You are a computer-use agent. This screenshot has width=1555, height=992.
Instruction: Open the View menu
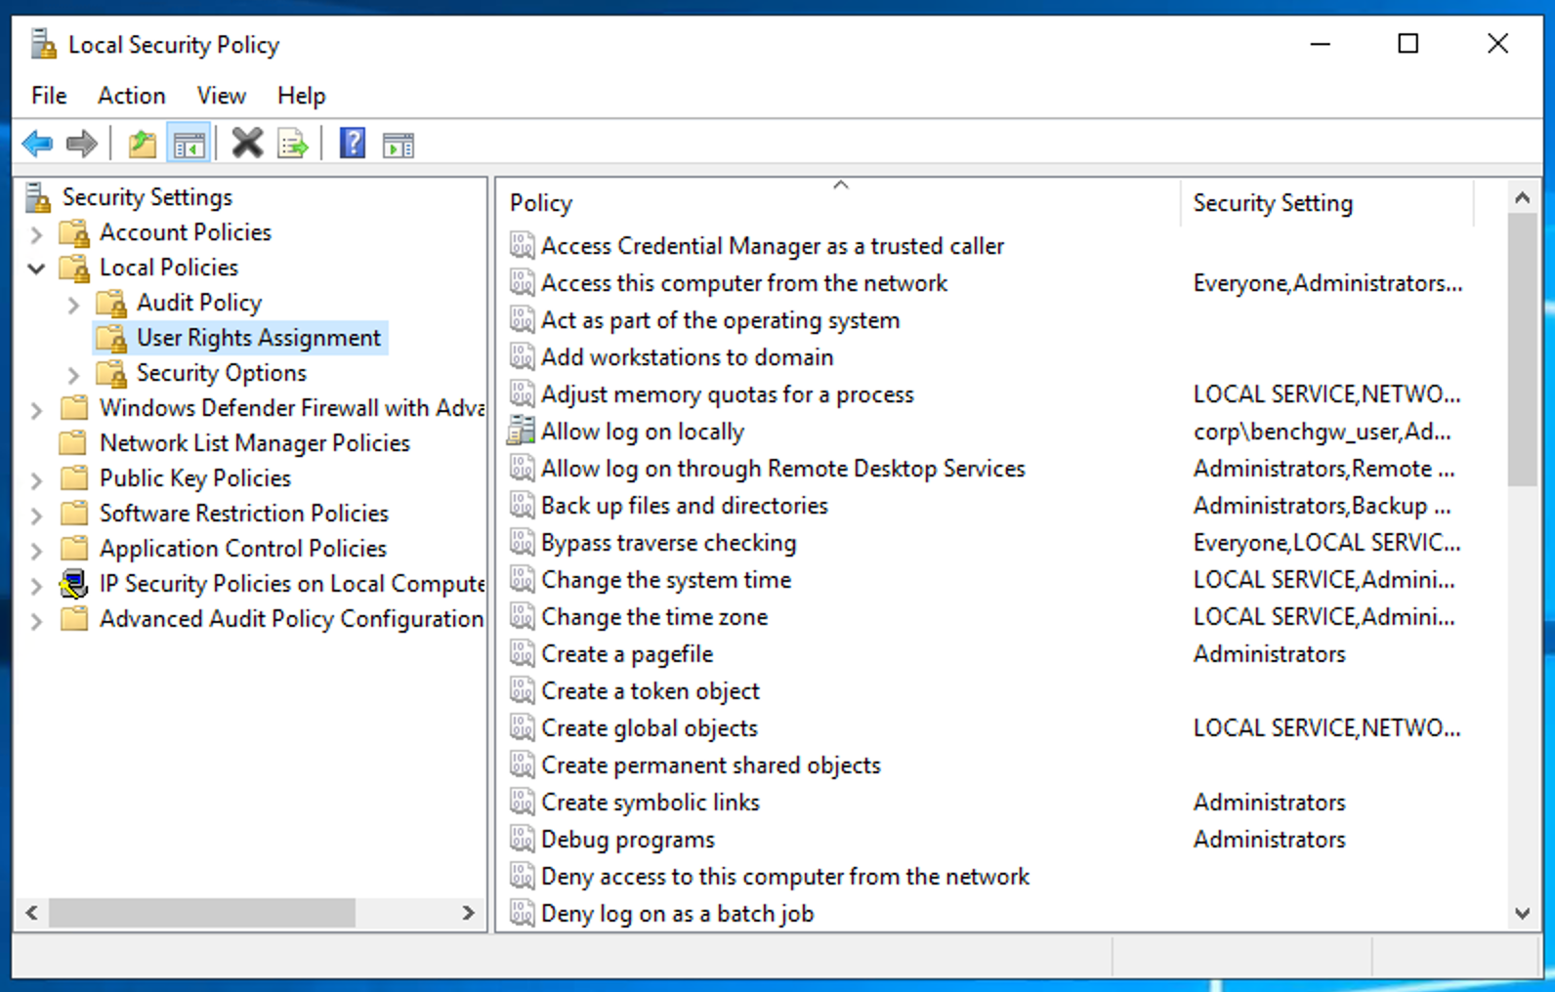(x=221, y=96)
